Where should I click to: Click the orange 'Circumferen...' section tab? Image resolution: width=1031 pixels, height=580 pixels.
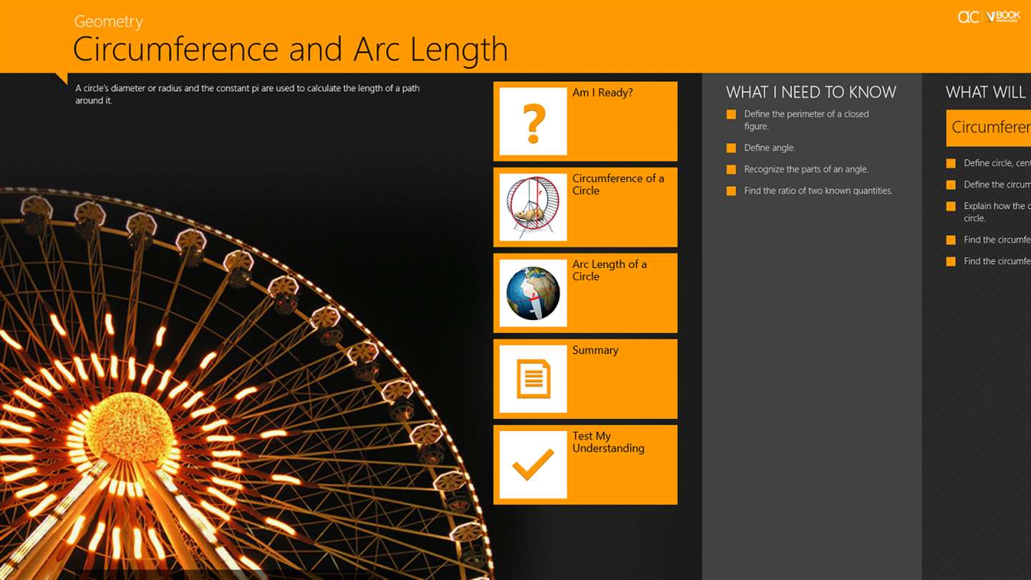(989, 127)
